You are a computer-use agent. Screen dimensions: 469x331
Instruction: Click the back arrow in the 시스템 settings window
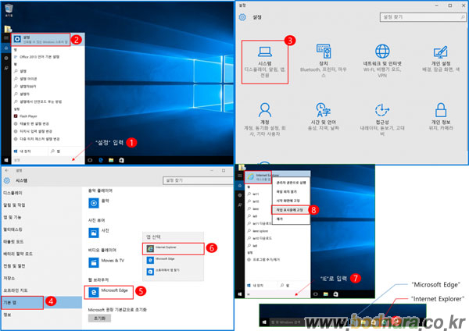pos(6,171)
